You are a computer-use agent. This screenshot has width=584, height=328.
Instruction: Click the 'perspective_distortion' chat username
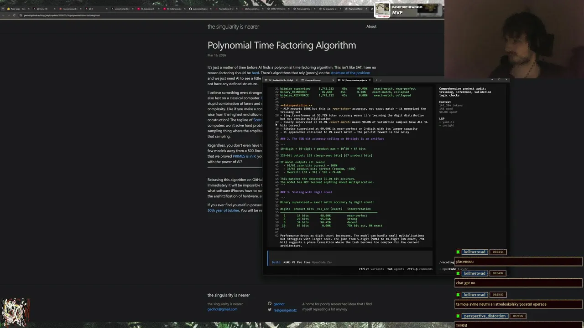tap(485, 316)
